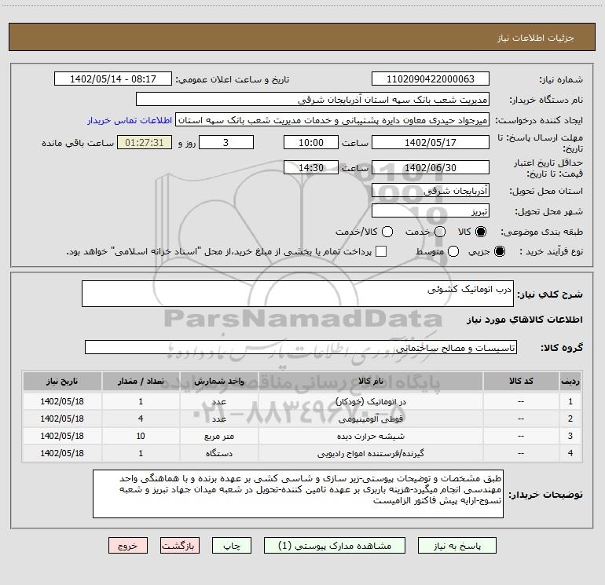The width and height of the screenshot is (605, 585).
Task: Select the row گیرنده/فرستنده امواج رادیویی
Action: (x=302, y=454)
